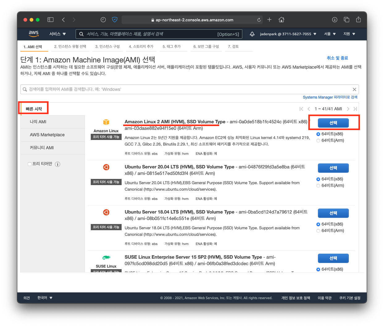Show tab overview icon
Viewport: 384px width, 326px height.
coord(346,20)
